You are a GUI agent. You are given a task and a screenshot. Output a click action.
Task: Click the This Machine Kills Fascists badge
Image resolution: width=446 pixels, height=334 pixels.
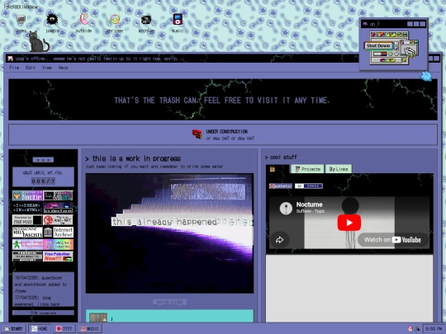tap(27, 232)
